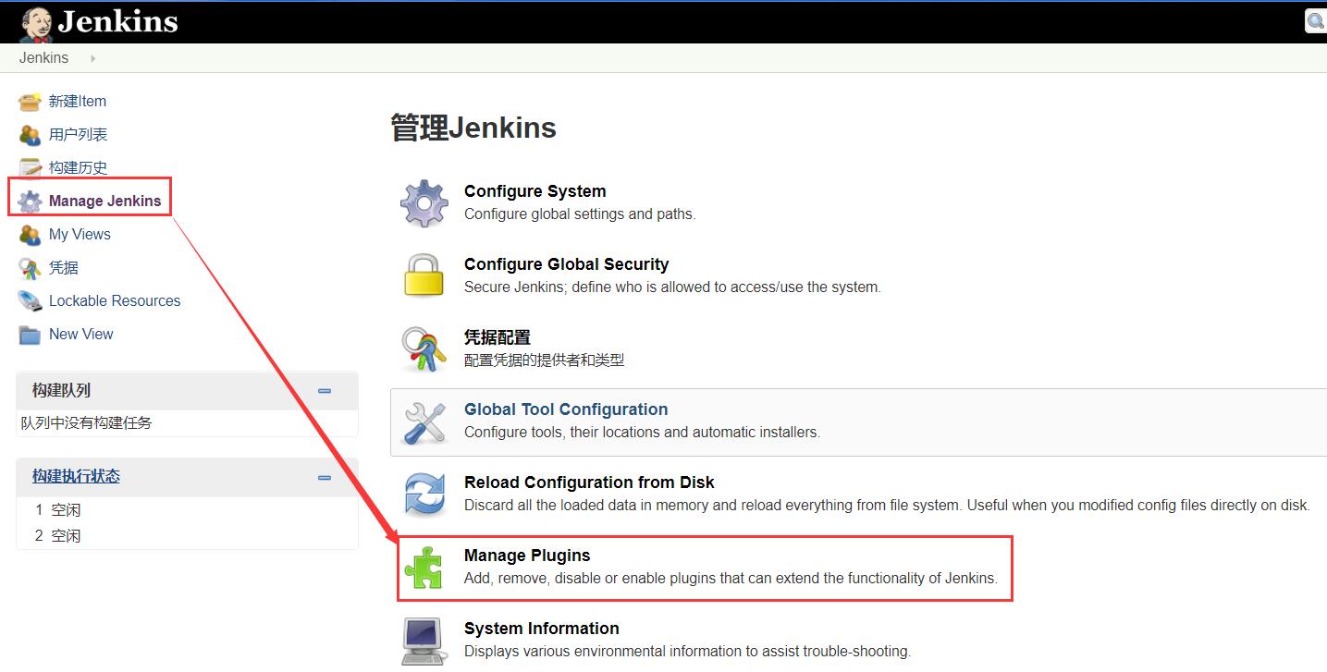Collapse the 构建执行状态 panel
Viewport: 1327px width, 672px height.
point(325,478)
